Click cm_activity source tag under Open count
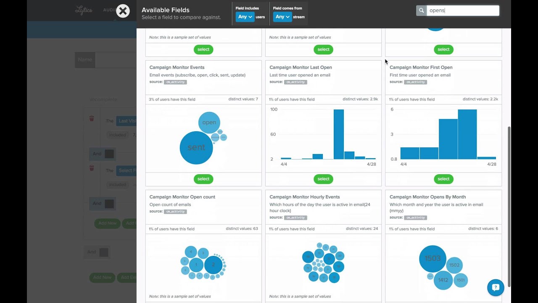 tap(175, 212)
